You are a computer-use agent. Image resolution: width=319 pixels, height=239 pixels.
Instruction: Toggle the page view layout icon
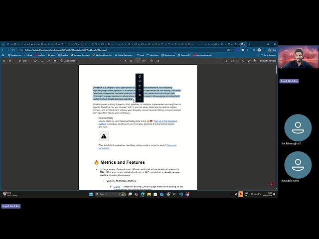coord(42,61)
